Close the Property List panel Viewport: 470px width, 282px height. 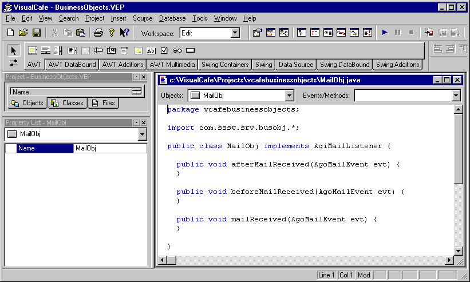coord(144,123)
